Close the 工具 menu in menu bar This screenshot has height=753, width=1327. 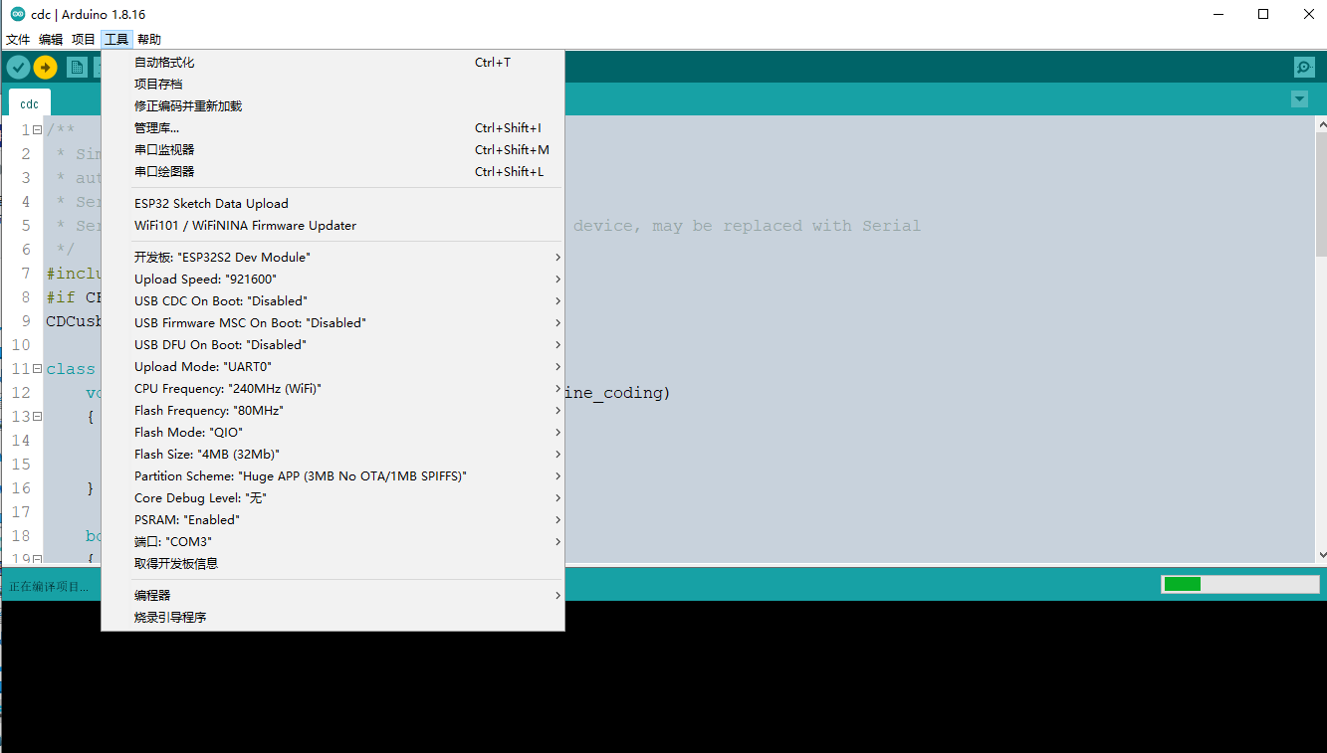[x=116, y=40]
